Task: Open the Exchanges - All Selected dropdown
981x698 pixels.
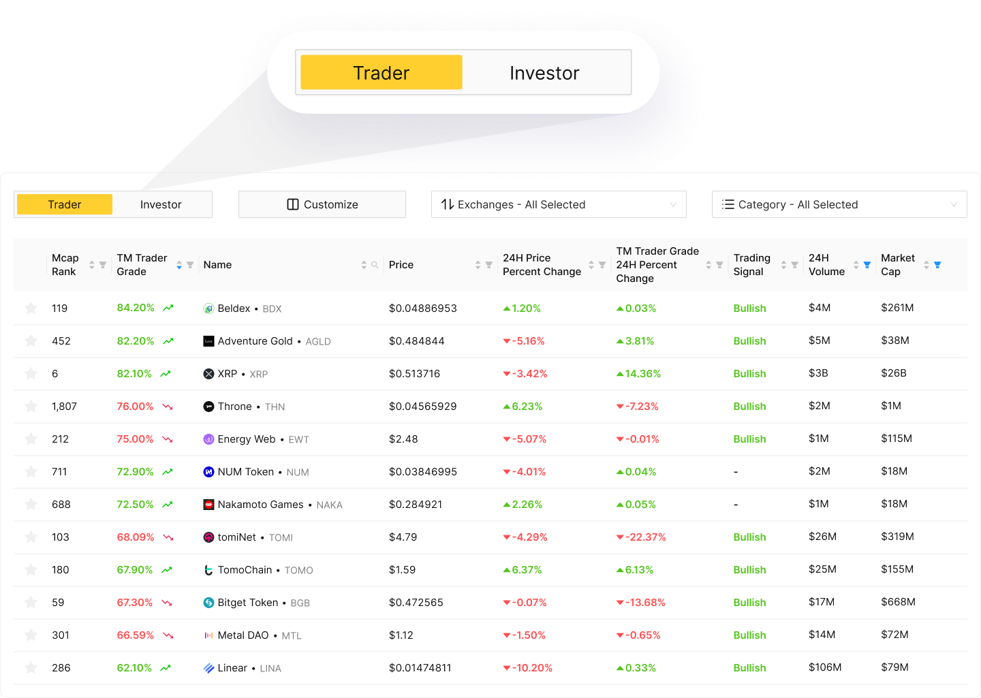Action: [x=559, y=204]
